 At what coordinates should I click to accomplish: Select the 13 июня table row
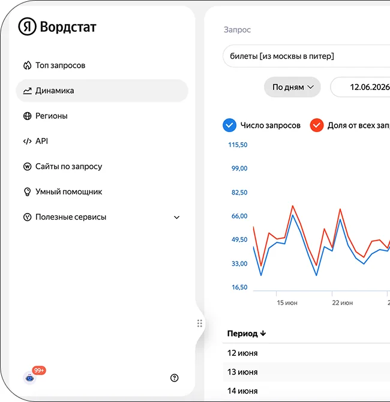coord(307,372)
